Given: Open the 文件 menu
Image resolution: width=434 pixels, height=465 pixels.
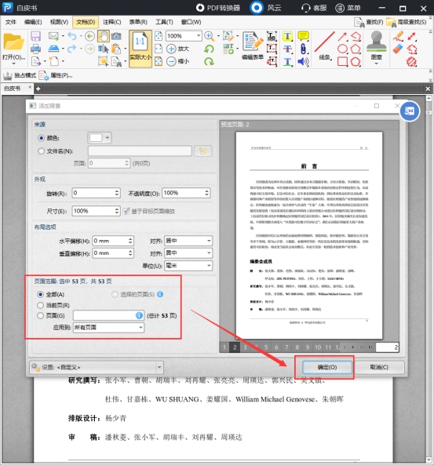Looking at the screenshot, I should pyautogui.click(x=11, y=22).
